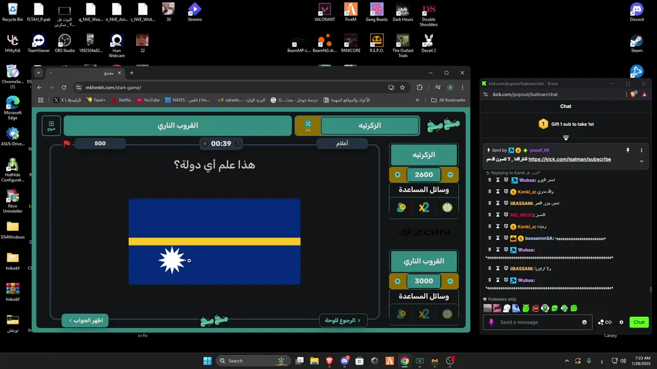657x369 pixels.
Task: Open VALORANT desktop shortcut
Action: pyautogui.click(x=324, y=12)
